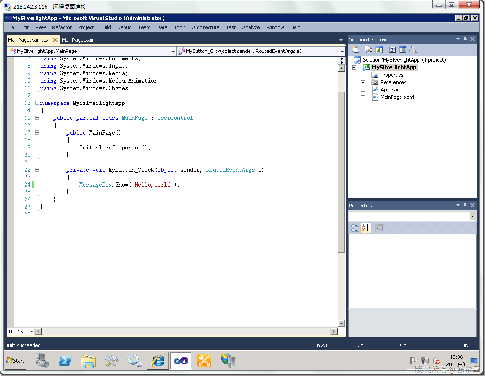
Task: Open the hammer-and-wrench tools taskbar icon
Action: (x=111, y=361)
